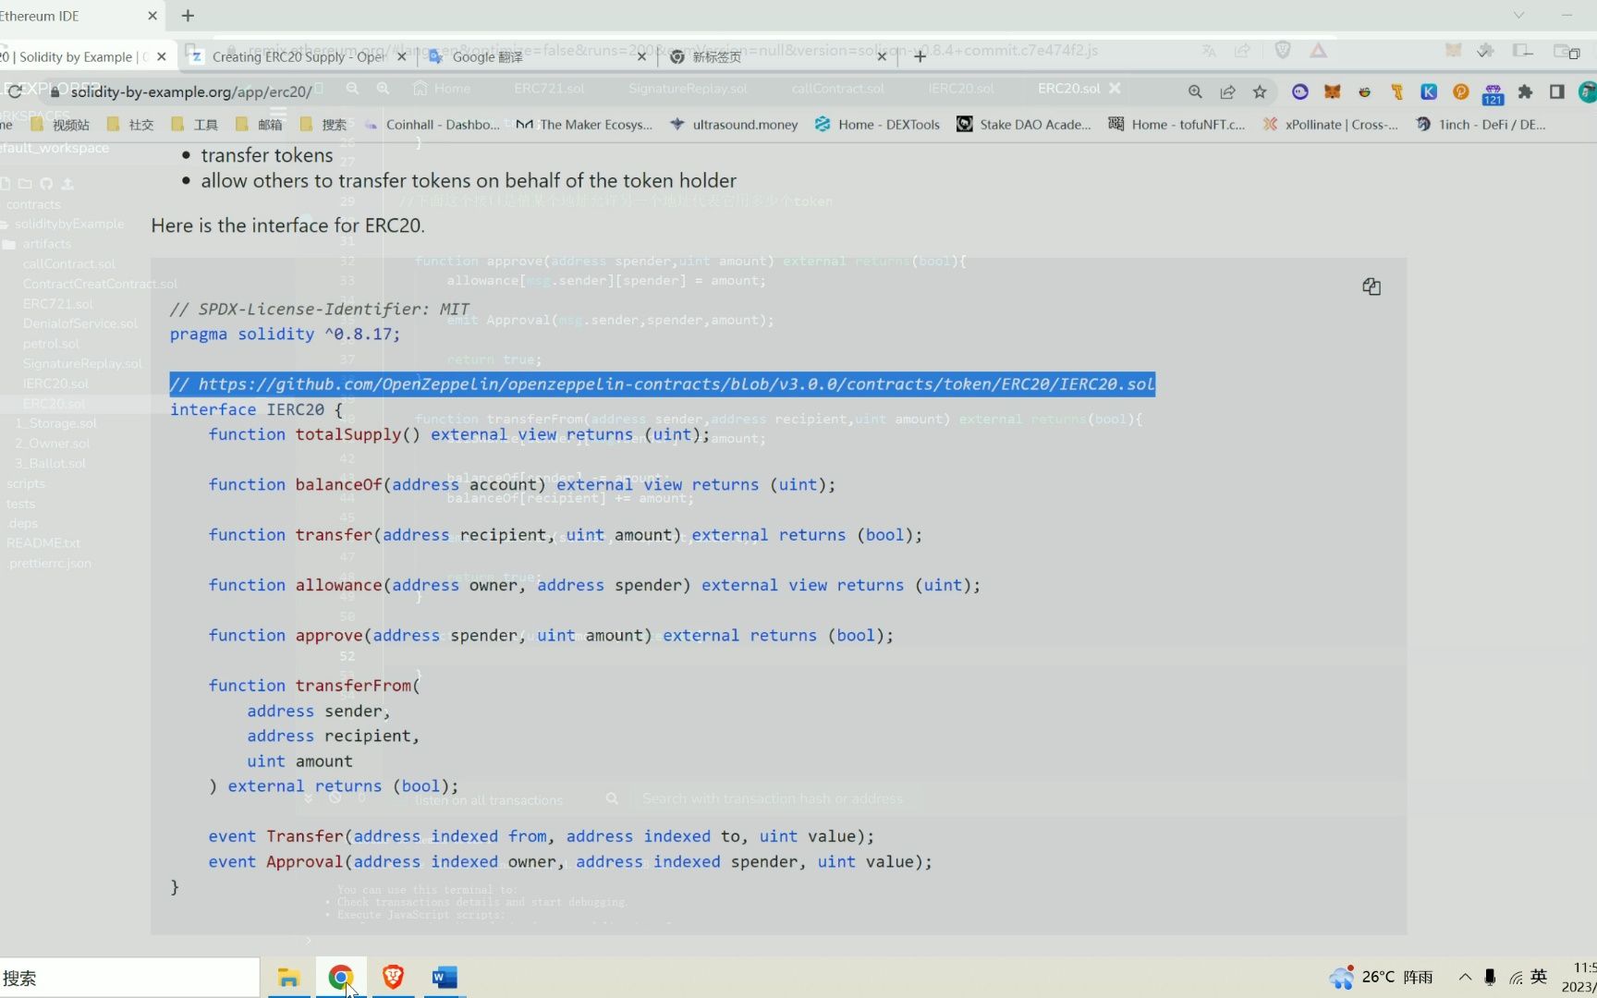The image size is (1597, 998).
Task: Open the blue K extension icon
Action: pyautogui.click(x=1429, y=91)
